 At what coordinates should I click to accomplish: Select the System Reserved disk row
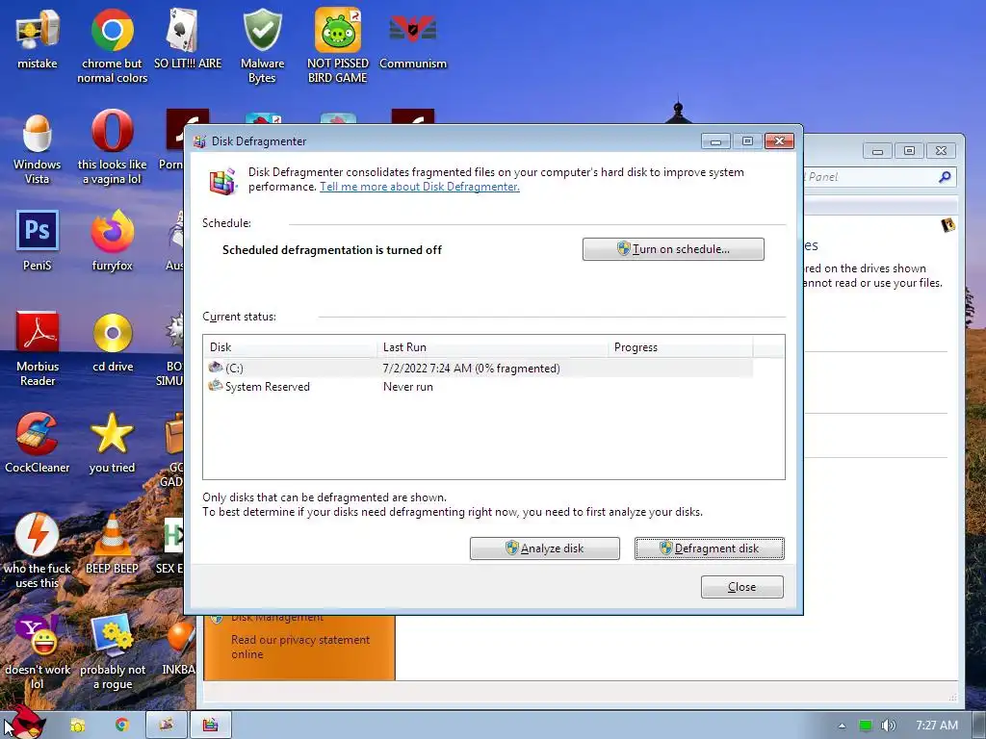[x=478, y=387]
